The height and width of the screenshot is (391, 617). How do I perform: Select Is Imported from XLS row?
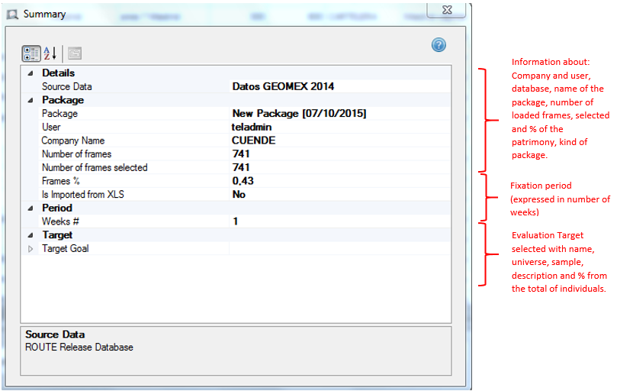(82, 195)
